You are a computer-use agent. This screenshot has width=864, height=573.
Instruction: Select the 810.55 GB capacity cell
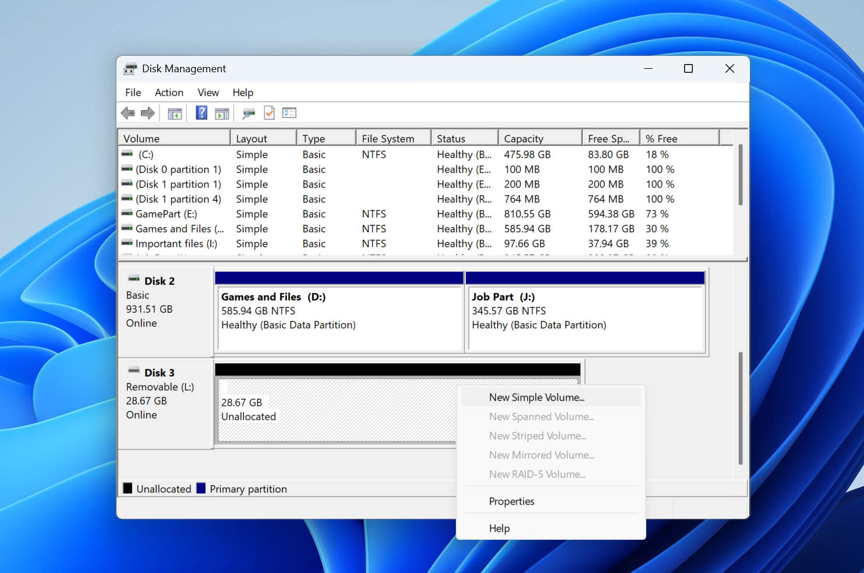pos(527,214)
